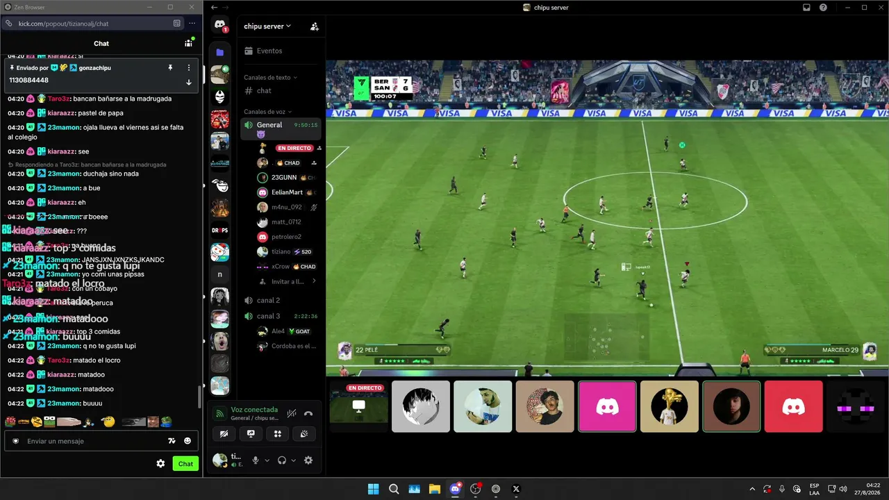Screen dimensions: 889x500
Task: Show Kick chat viewers list icon
Action: tap(188, 43)
